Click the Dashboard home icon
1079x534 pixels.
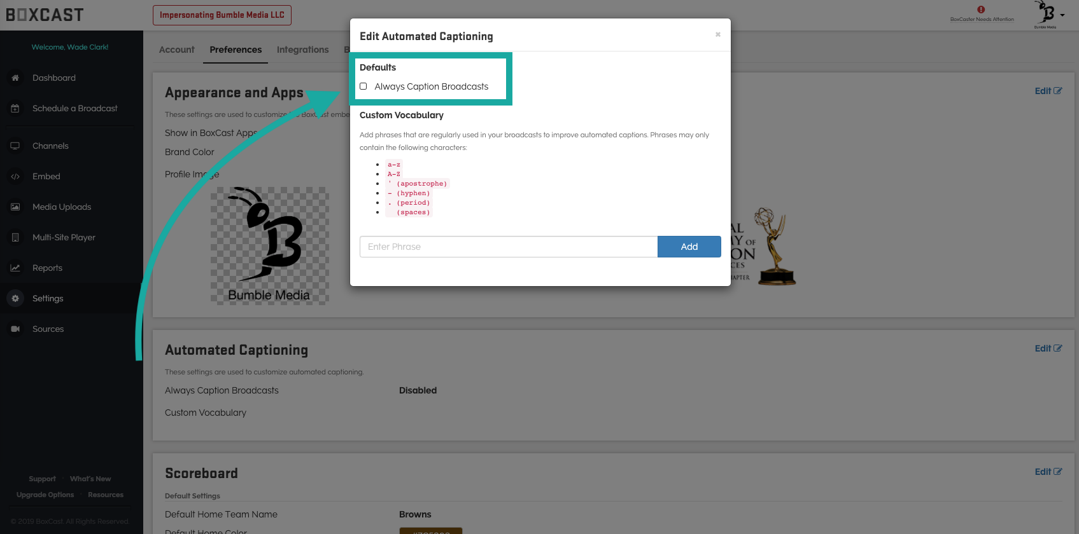[15, 78]
